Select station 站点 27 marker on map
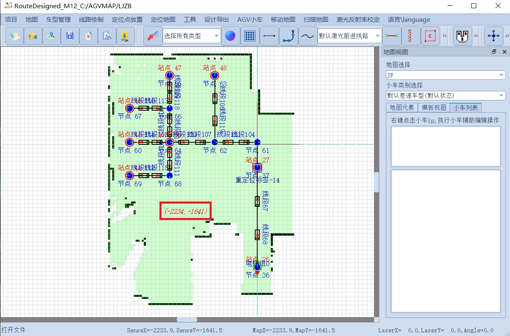The image size is (510, 336). pos(257,167)
